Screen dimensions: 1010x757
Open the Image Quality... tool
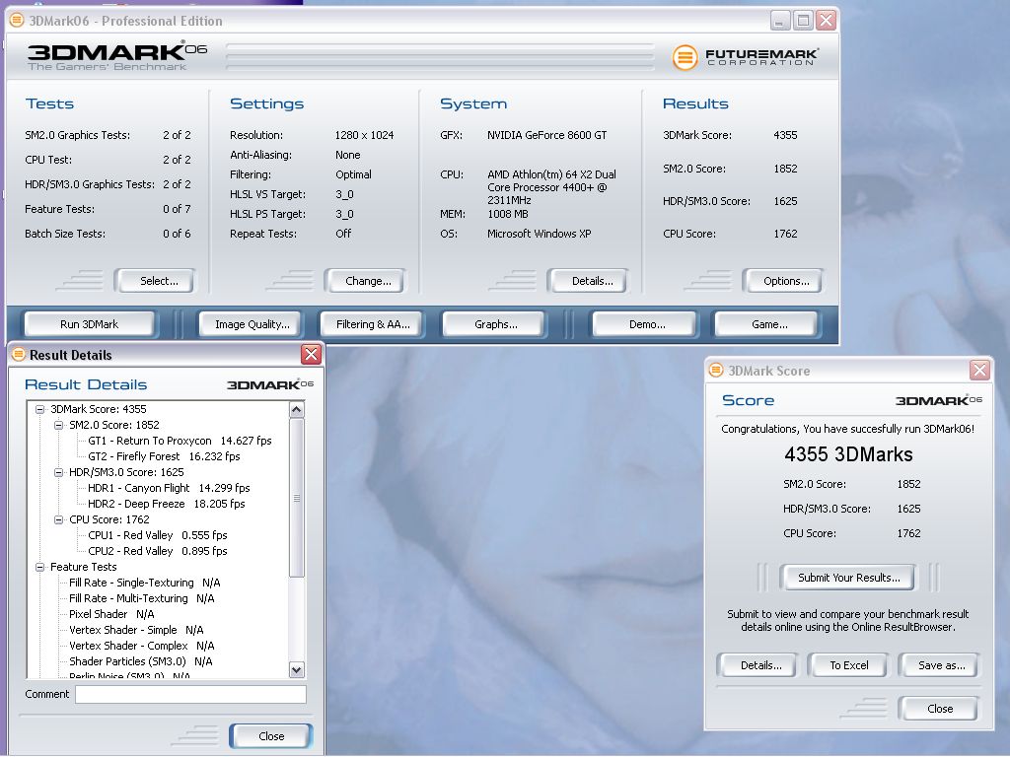click(x=252, y=324)
